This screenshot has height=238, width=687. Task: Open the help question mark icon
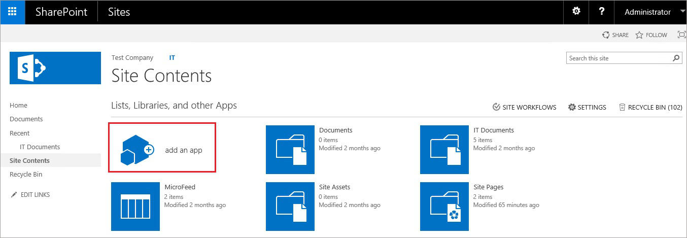[x=601, y=12]
